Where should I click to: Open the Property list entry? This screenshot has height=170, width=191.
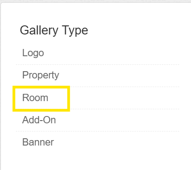(x=40, y=75)
